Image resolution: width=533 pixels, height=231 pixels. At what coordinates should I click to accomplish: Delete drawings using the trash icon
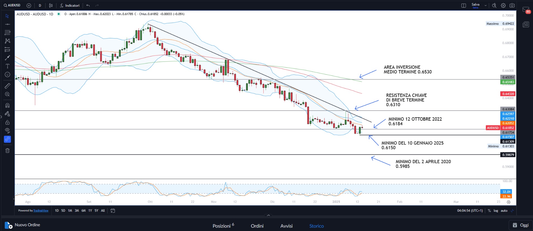tap(8, 151)
